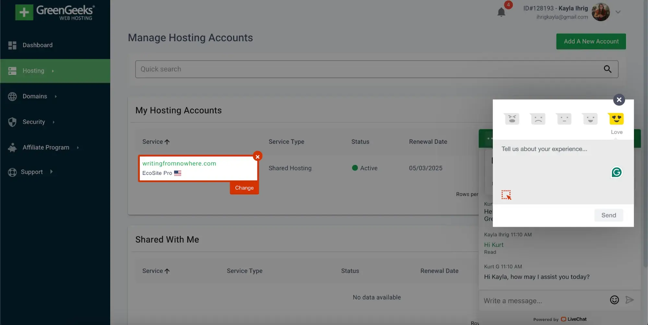
Task: Expand the Domains sidebar menu
Action: click(x=35, y=96)
